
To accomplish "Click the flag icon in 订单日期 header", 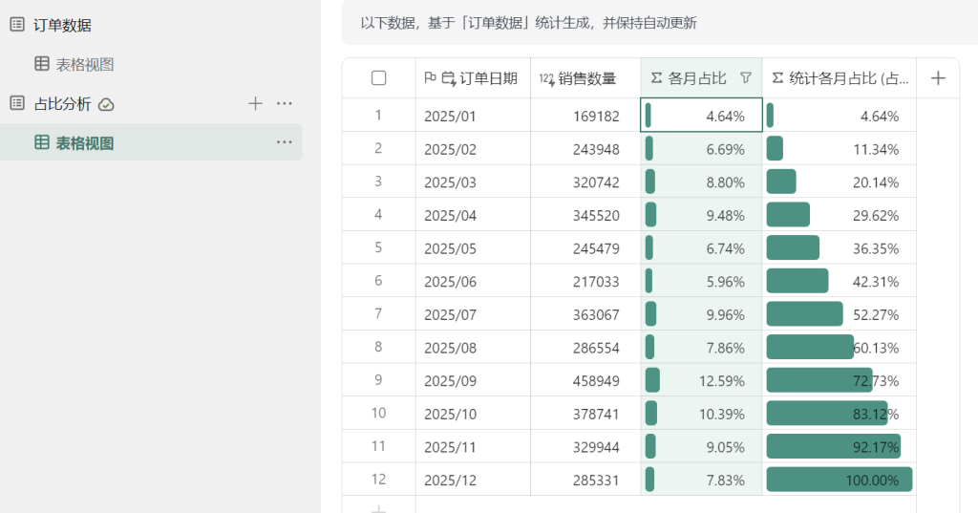I will pyautogui.click(x=430, y=78).
